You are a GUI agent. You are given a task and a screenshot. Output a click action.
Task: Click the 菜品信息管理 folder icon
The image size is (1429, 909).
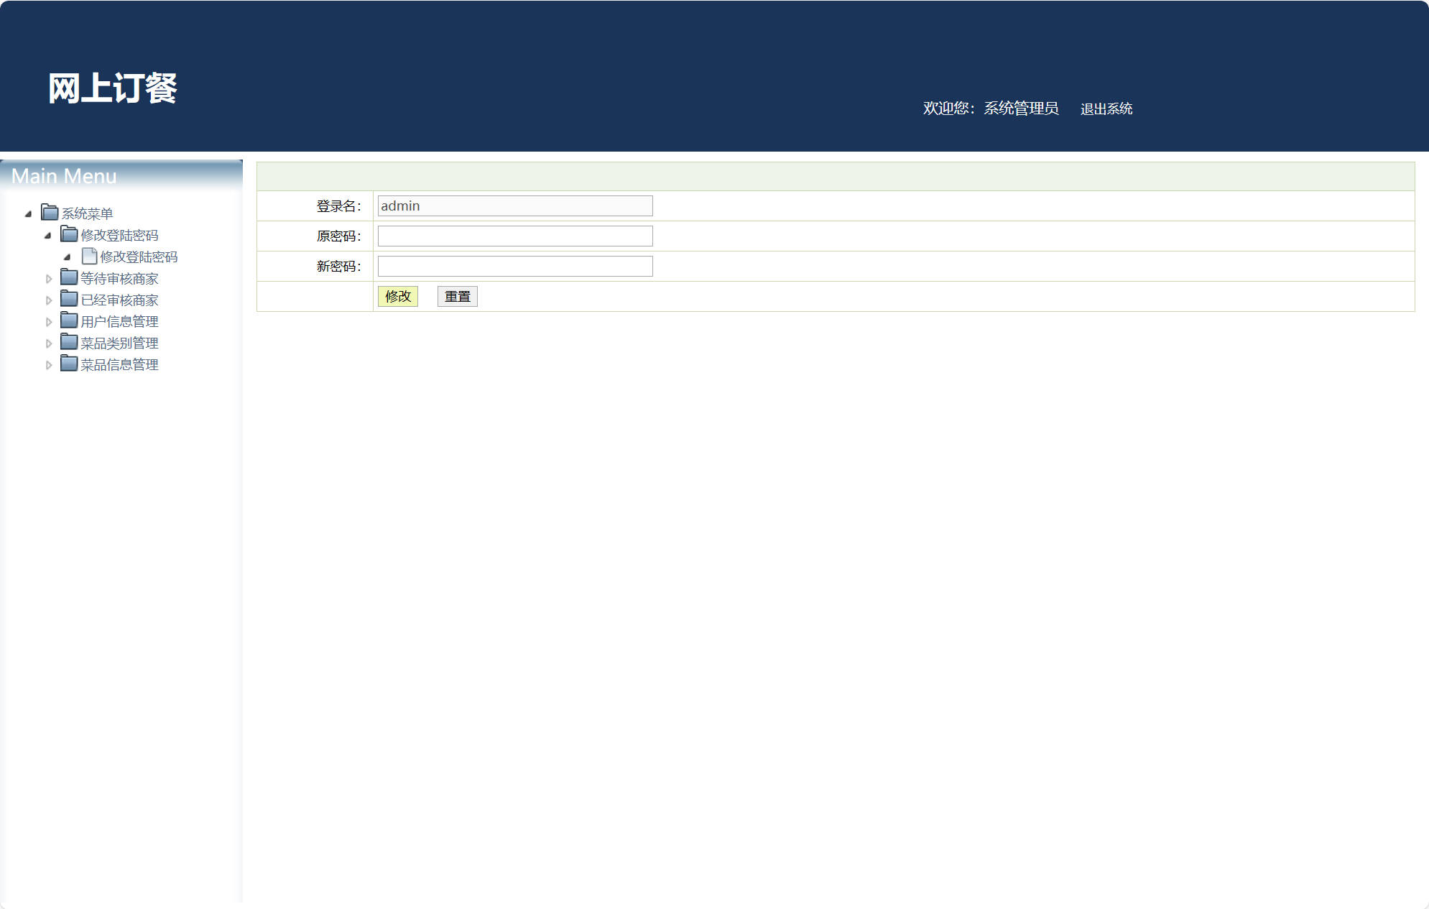(68, 364)
